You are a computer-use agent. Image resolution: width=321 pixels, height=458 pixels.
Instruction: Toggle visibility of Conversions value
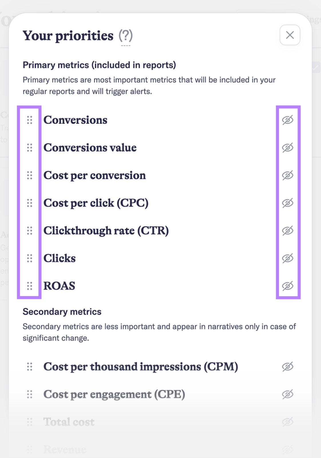coord(288,148)
